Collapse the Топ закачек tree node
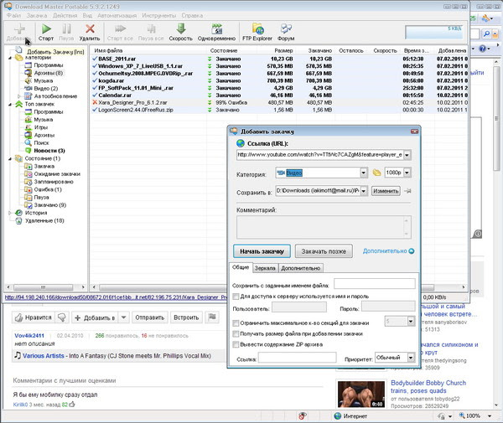This screenshot has width=503, height=423. point(10,105)
